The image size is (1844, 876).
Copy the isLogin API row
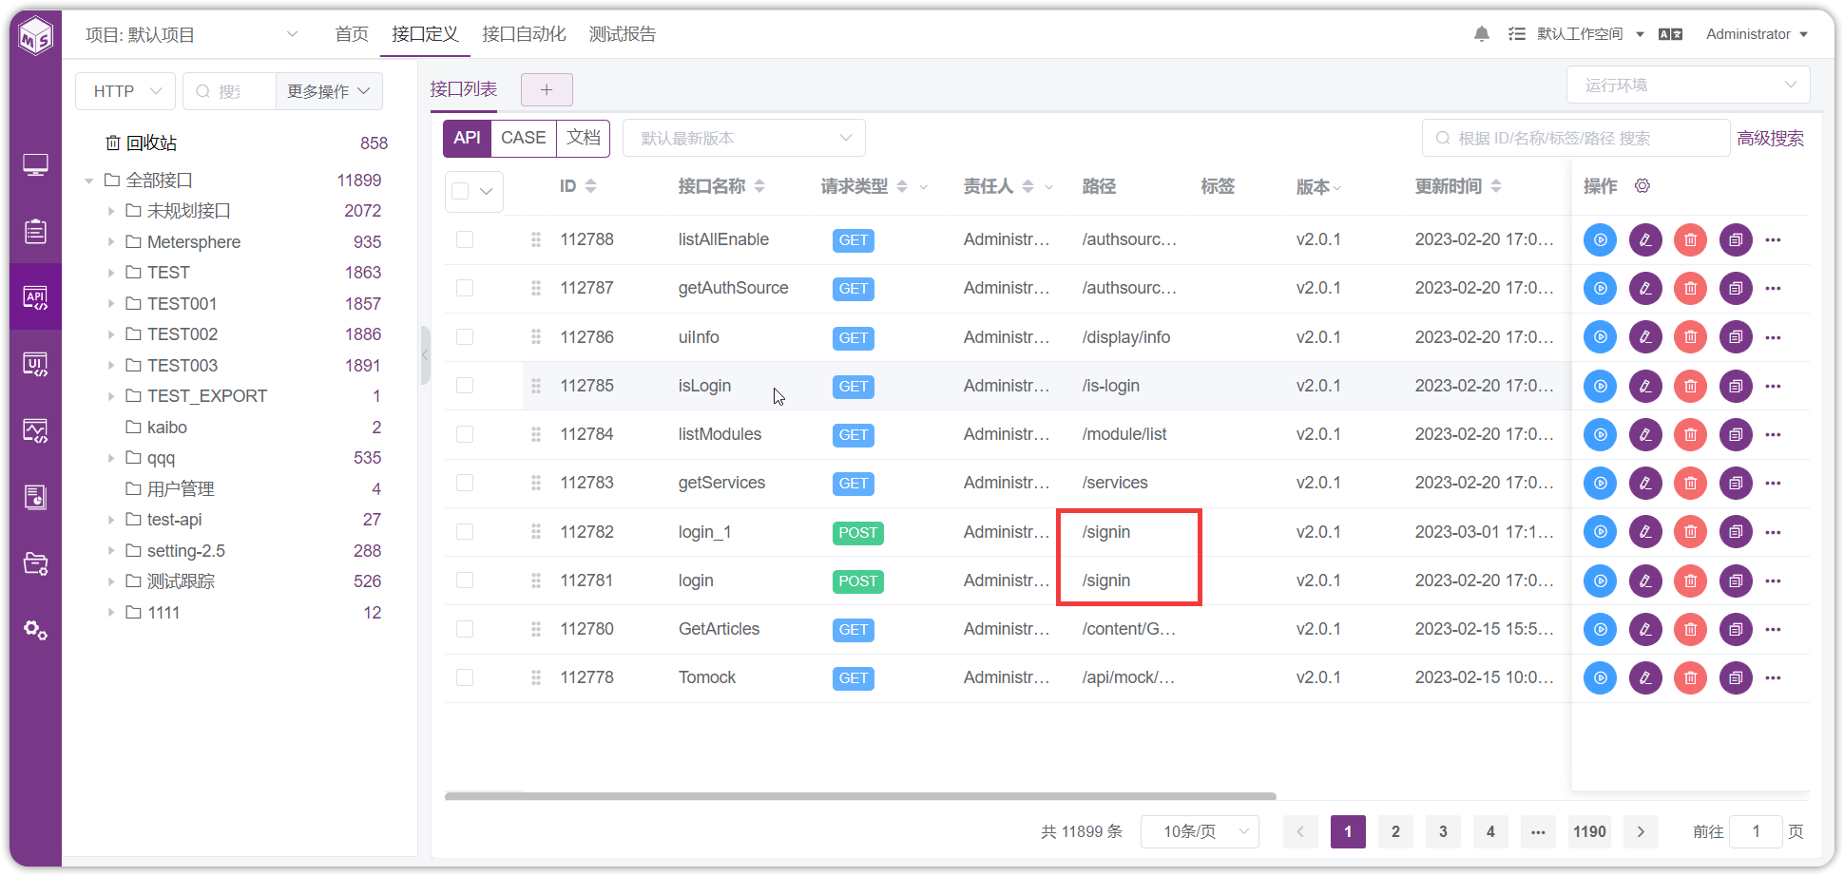coord(1736,386)
